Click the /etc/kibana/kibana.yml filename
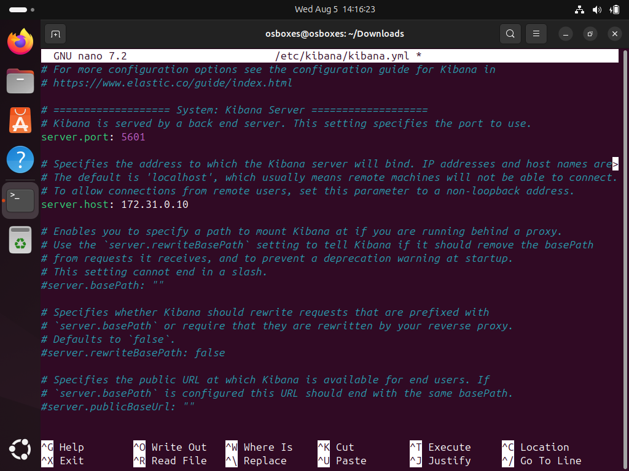The image size is (629, 471). click(342, 56)
